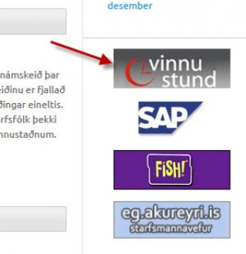Click the starfsmannavefur caption text
This screenshot has width=246, height=254.
coord(171,228)
